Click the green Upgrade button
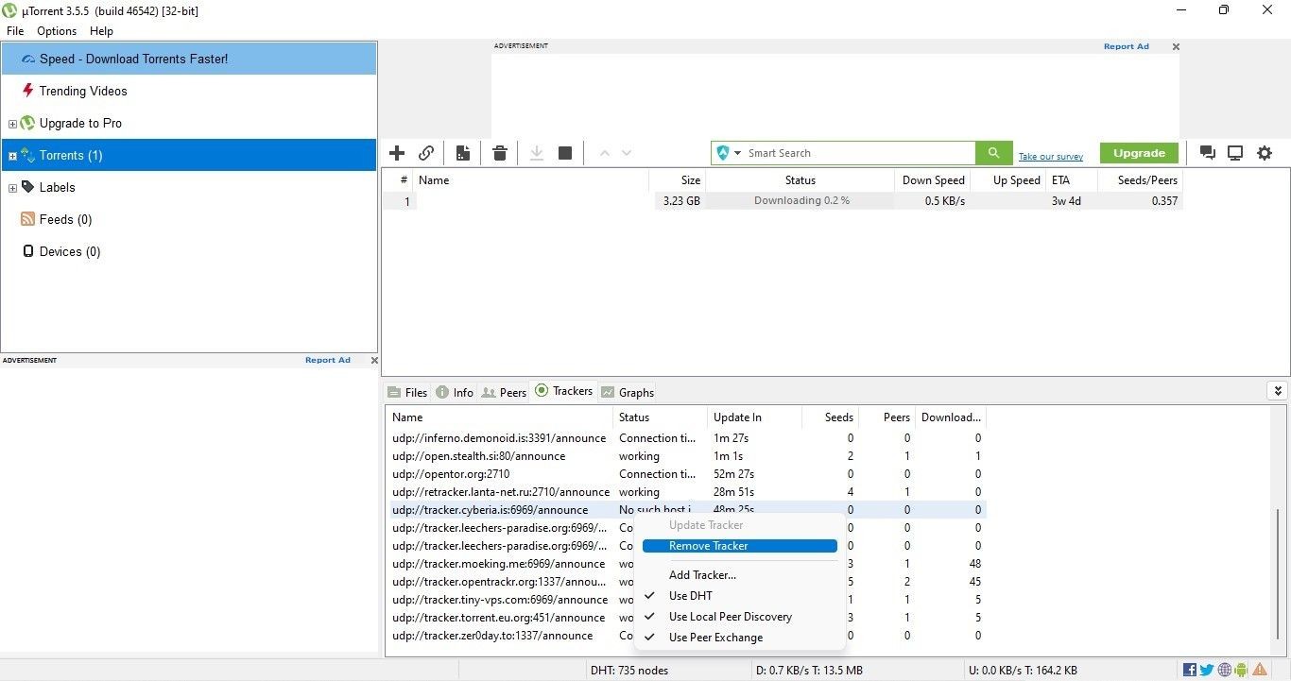The image size is (1291, 681). click(x=1139, y=153)
